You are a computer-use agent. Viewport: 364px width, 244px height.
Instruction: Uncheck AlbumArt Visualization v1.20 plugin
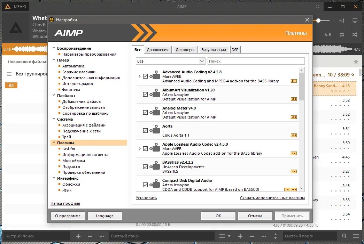(x=145, y=94)
